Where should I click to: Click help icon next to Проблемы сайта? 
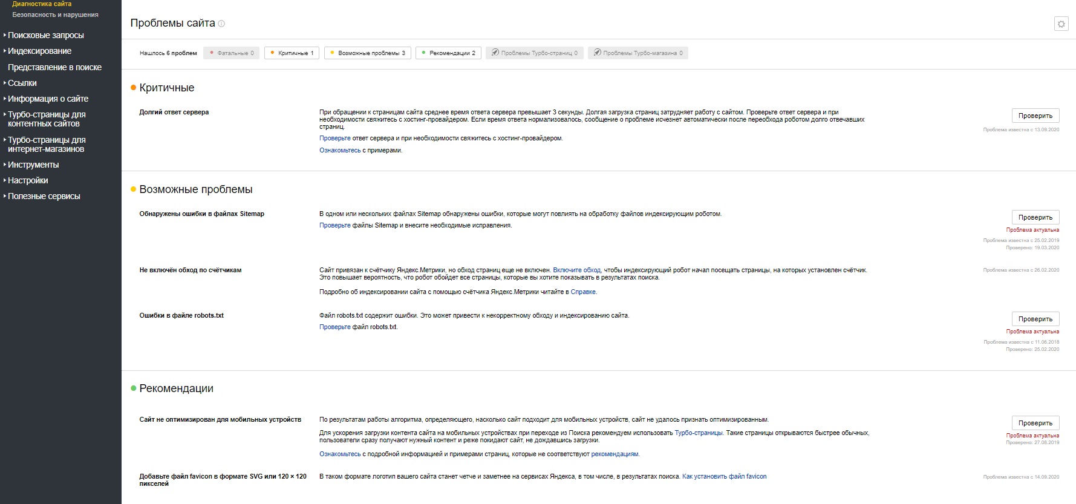coord(221,24)
